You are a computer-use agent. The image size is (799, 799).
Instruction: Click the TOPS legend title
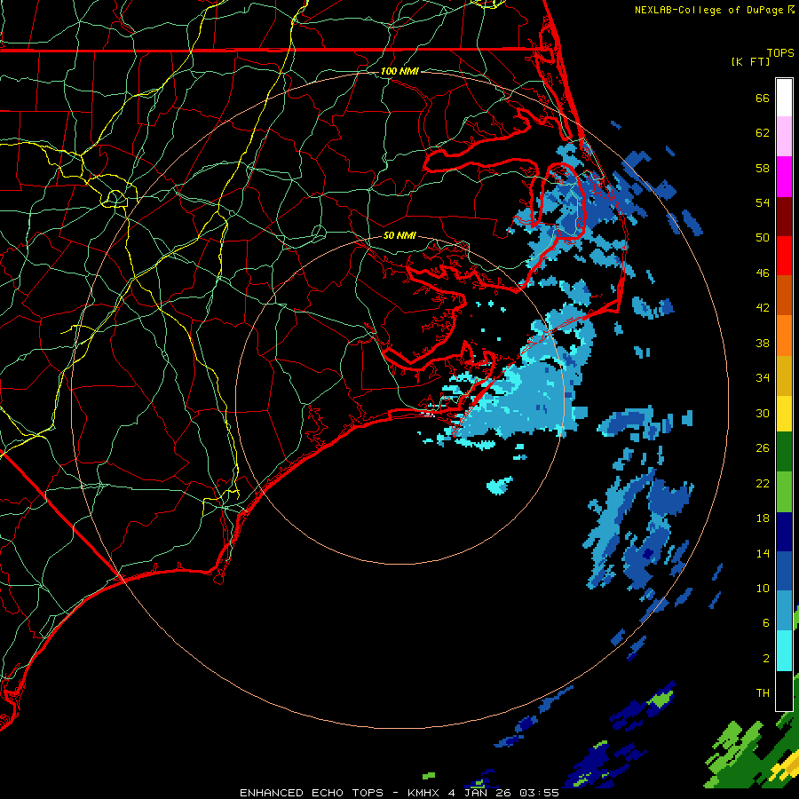[780, 52]
